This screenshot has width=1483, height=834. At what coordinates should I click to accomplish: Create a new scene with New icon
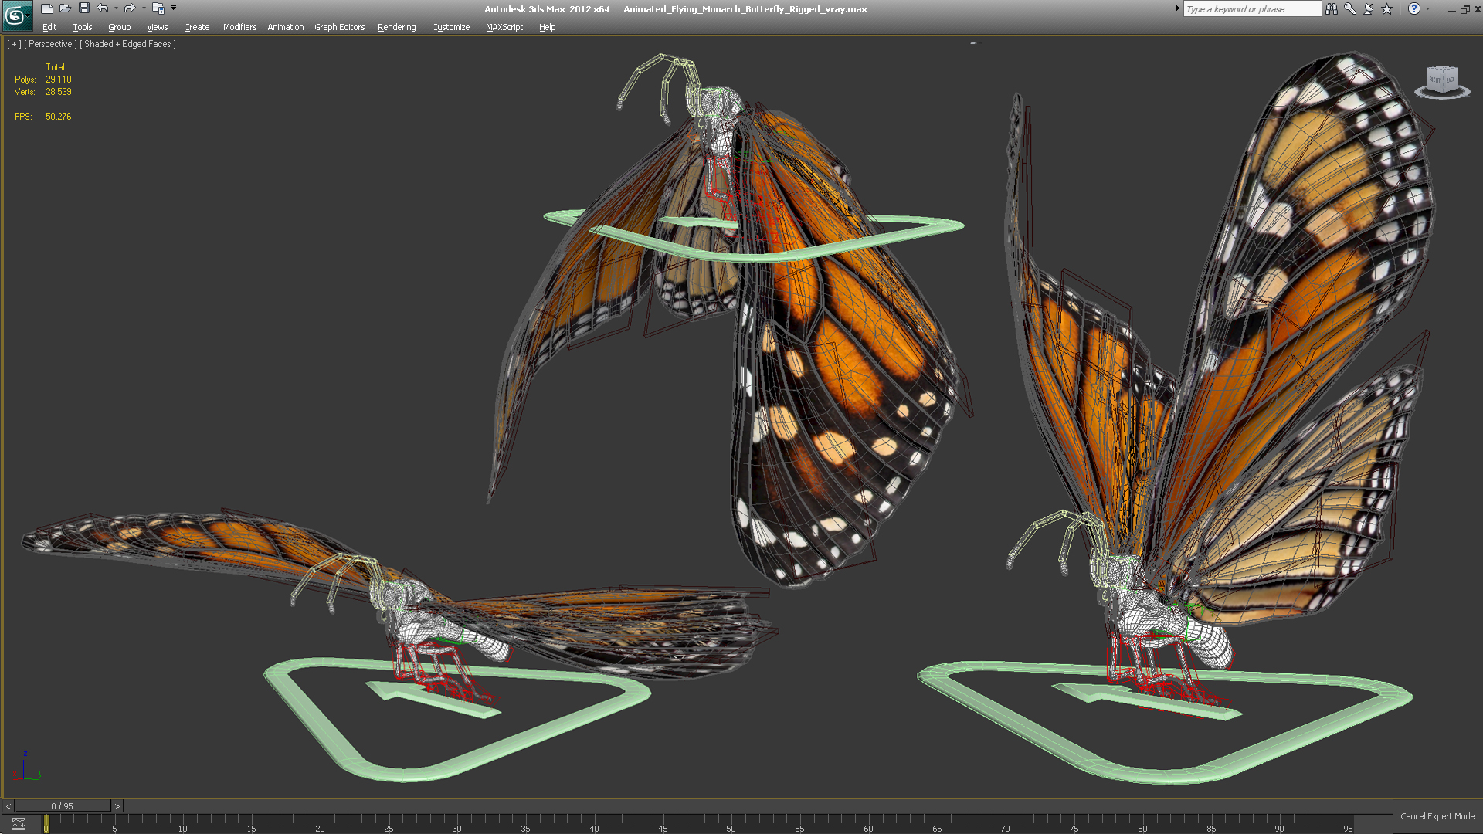[47, 8]
